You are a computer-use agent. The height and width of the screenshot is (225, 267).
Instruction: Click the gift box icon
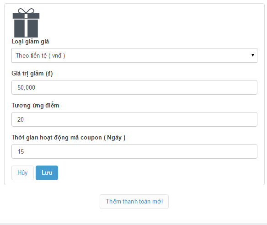26,23
